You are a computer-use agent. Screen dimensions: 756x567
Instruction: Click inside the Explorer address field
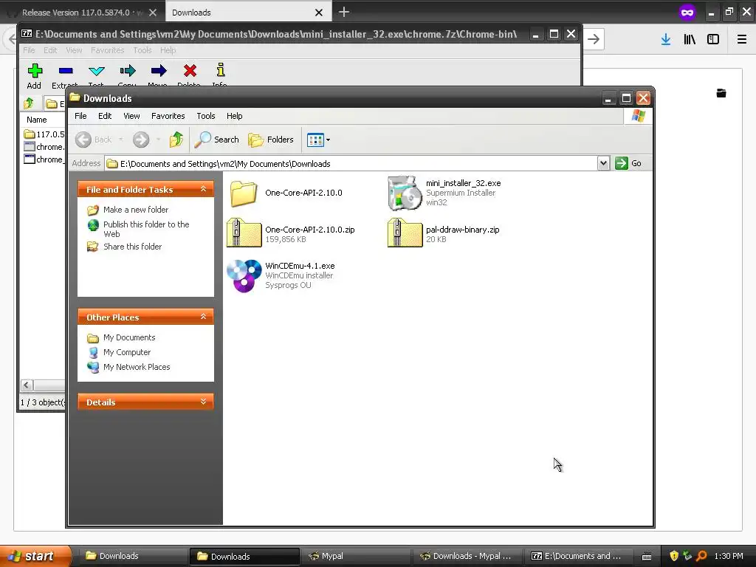pos(351,163)
